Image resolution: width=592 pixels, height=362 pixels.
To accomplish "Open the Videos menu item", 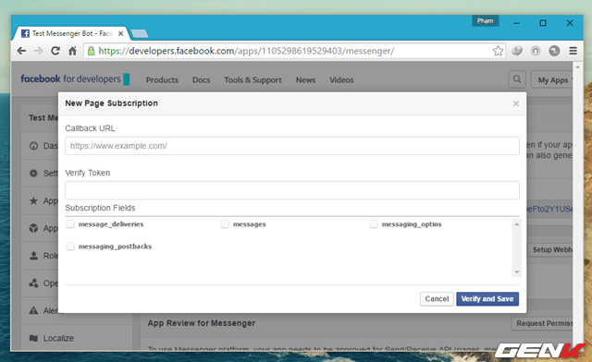I will (x=341, y=80).
